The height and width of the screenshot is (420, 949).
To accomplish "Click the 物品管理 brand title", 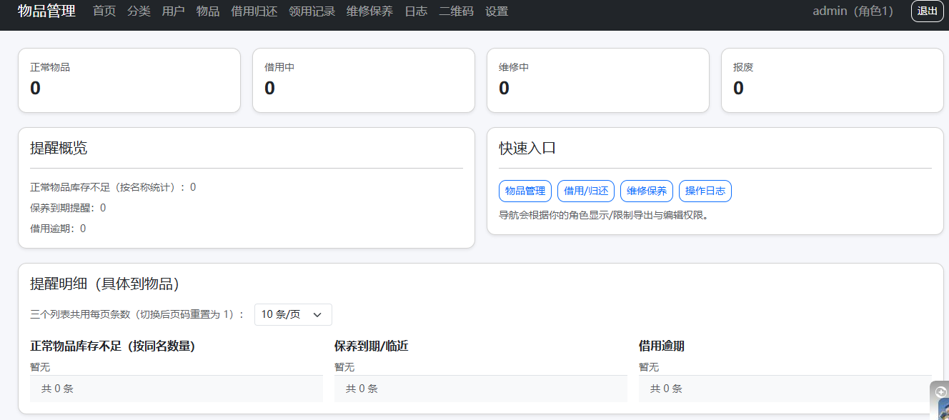I will pos(46,11).
